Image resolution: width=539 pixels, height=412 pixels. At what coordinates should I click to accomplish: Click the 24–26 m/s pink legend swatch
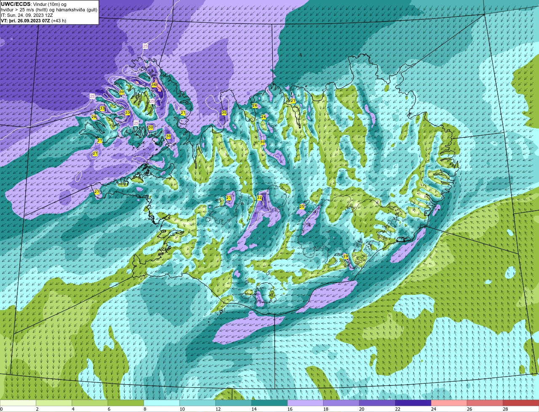[x=449, y=403]
